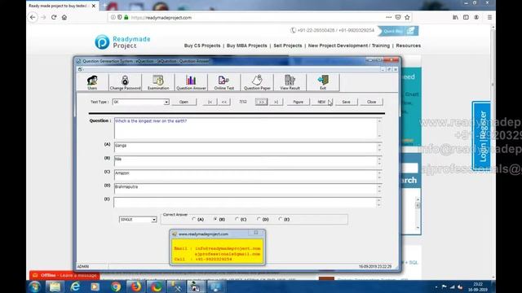This screenshot has height=293, width=522.
Task: Click the Readymade Project logo
Action: [122, 42]
